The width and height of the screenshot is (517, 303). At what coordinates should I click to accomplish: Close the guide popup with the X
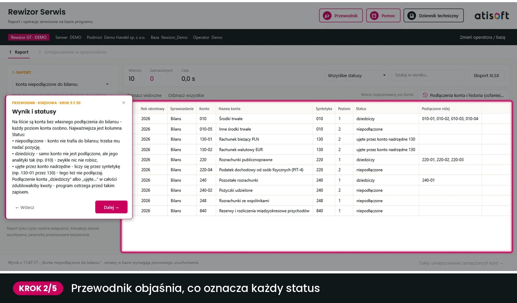(x=124, y=103)
